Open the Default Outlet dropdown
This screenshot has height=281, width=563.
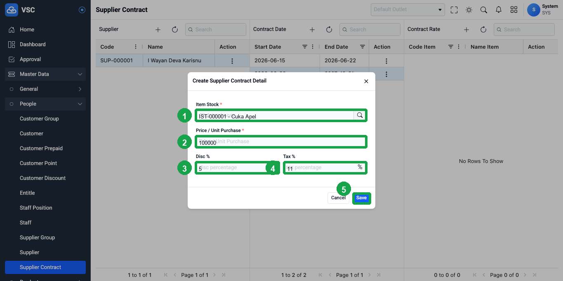408,9
